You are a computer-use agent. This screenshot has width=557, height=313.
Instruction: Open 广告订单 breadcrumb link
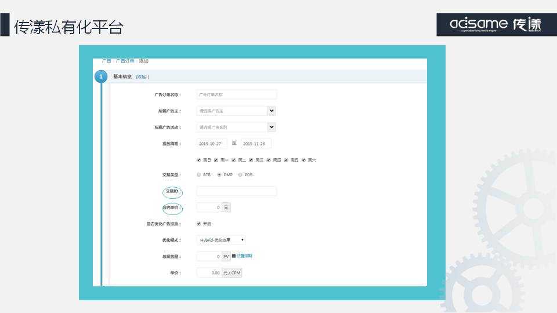tap(125, 61)
